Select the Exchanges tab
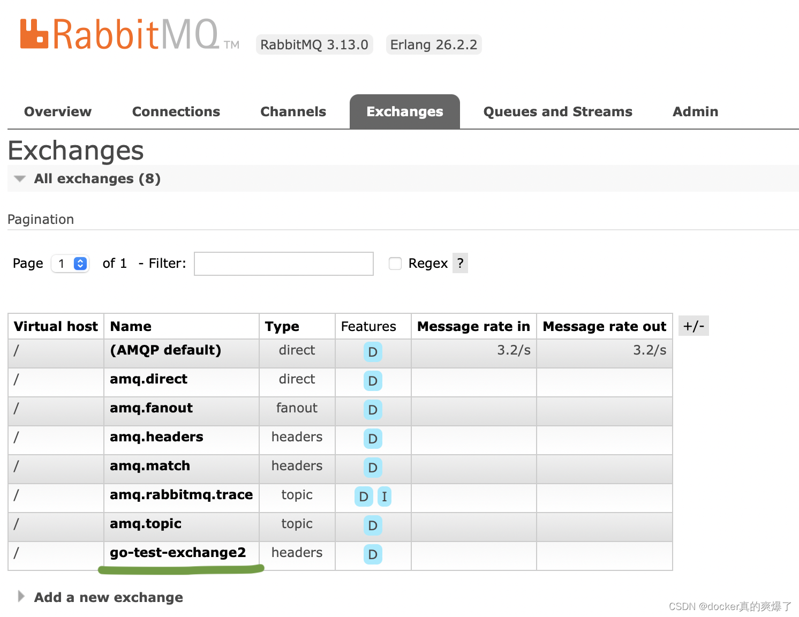This screenshot has width=799, height=617. point(405,111)
